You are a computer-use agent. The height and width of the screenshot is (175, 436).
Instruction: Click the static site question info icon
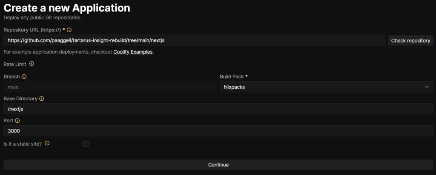click(x=47, y=144)
